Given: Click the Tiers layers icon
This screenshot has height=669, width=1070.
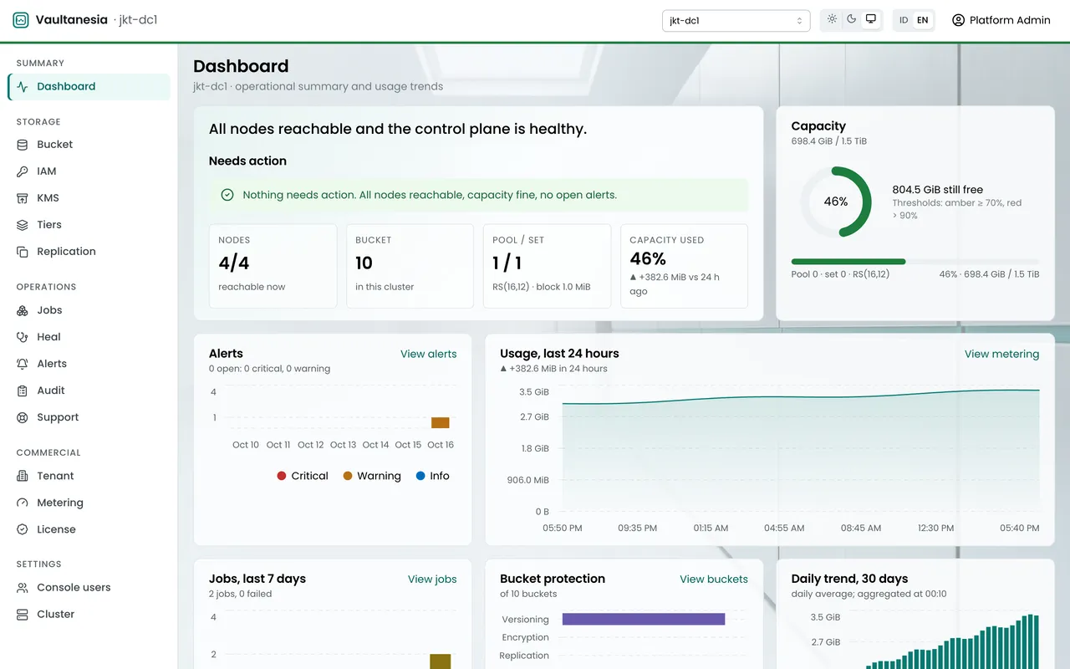Looking at the screenshot, I should [x=23, y=225].
